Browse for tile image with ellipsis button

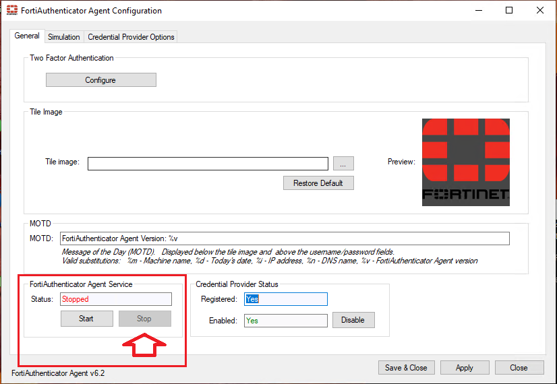(343, 164)
